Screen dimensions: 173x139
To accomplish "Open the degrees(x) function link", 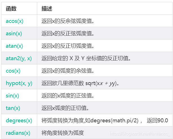I will coord(19,120).
